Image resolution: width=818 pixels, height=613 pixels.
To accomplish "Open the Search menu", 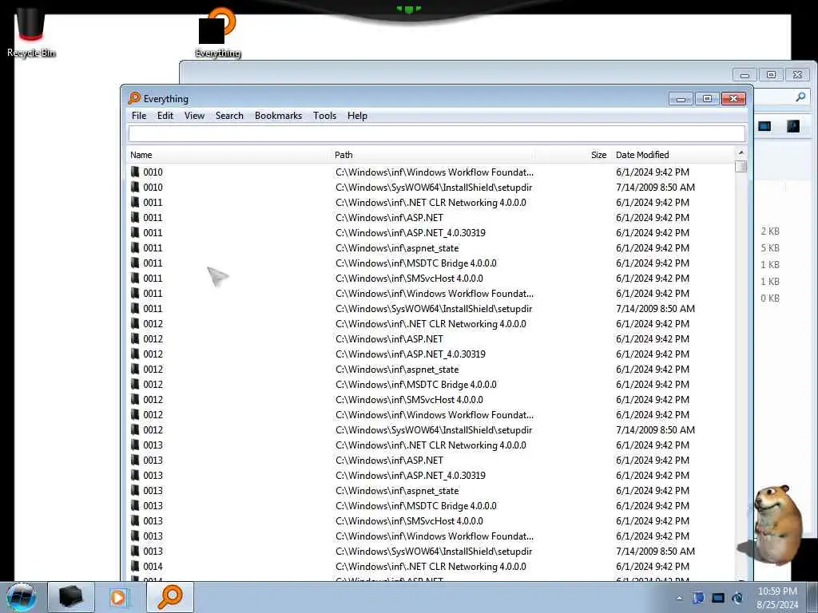I will point(229,116).
